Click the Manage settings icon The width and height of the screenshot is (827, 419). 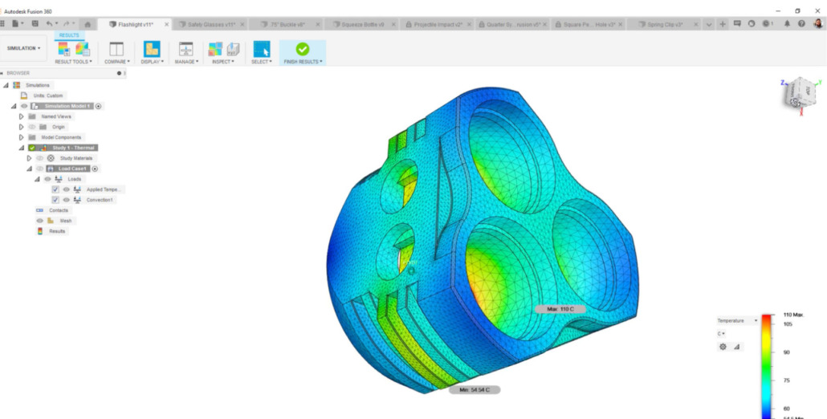(185, 49)
